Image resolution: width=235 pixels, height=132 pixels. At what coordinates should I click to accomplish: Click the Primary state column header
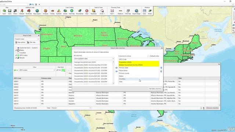point(54,78)
